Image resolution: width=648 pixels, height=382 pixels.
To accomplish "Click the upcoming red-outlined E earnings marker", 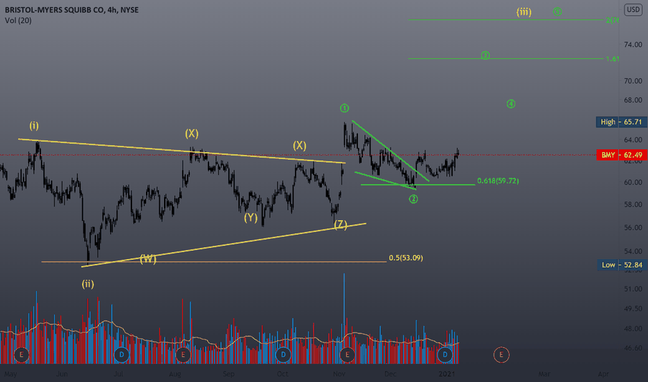I will (501, 354).
